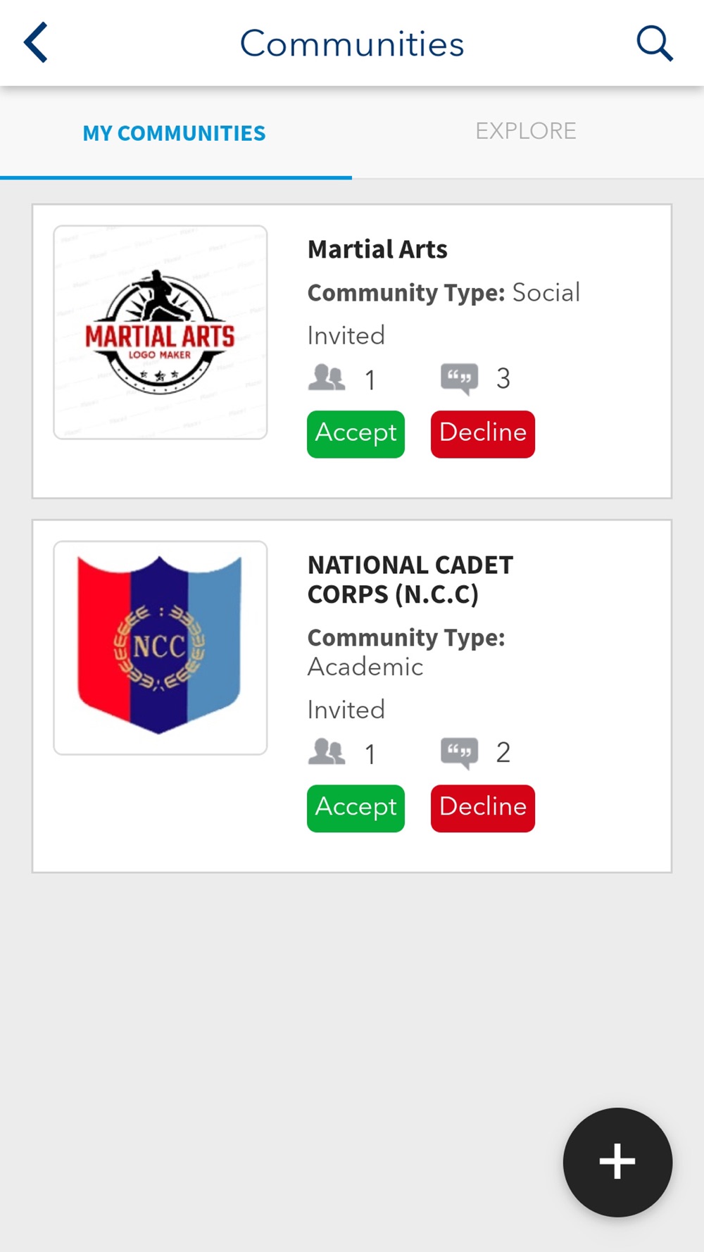The width and height of the screenshot is (704, 1252).
Task: Open search with the magnifier icon
Action: point(655,44)
